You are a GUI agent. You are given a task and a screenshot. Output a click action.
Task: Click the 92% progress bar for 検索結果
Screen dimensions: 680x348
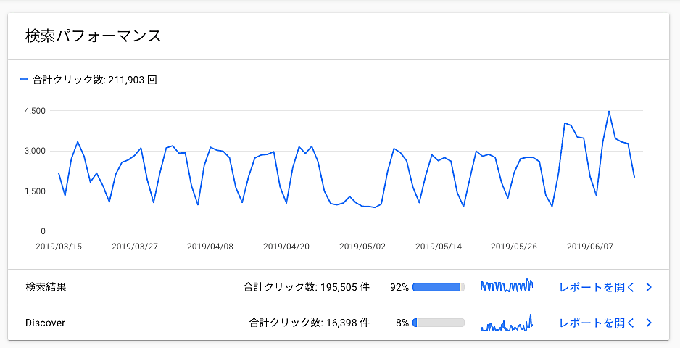(439, 287)
